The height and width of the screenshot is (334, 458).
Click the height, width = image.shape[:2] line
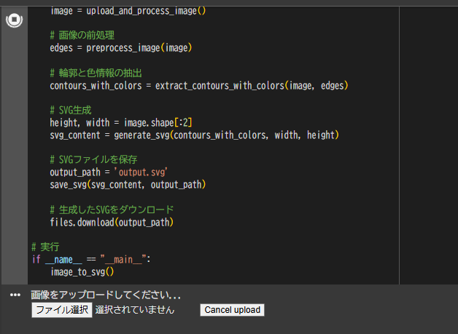121,123
